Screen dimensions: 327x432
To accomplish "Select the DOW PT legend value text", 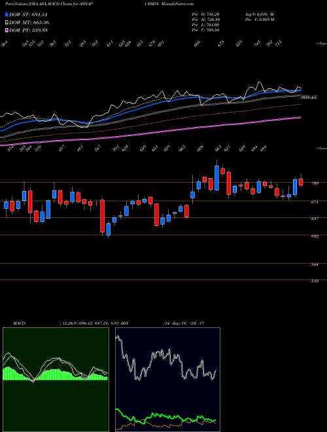I will coord(28,30).
